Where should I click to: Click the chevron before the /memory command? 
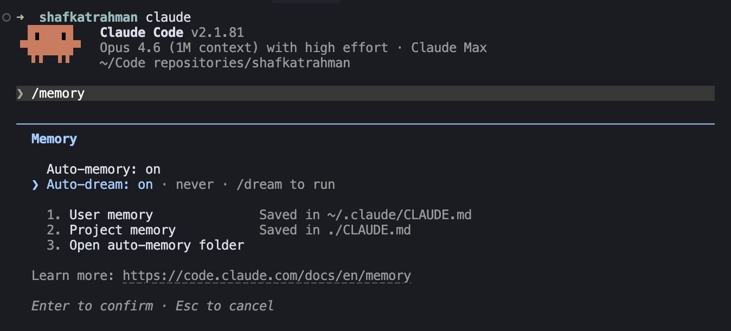20,93
